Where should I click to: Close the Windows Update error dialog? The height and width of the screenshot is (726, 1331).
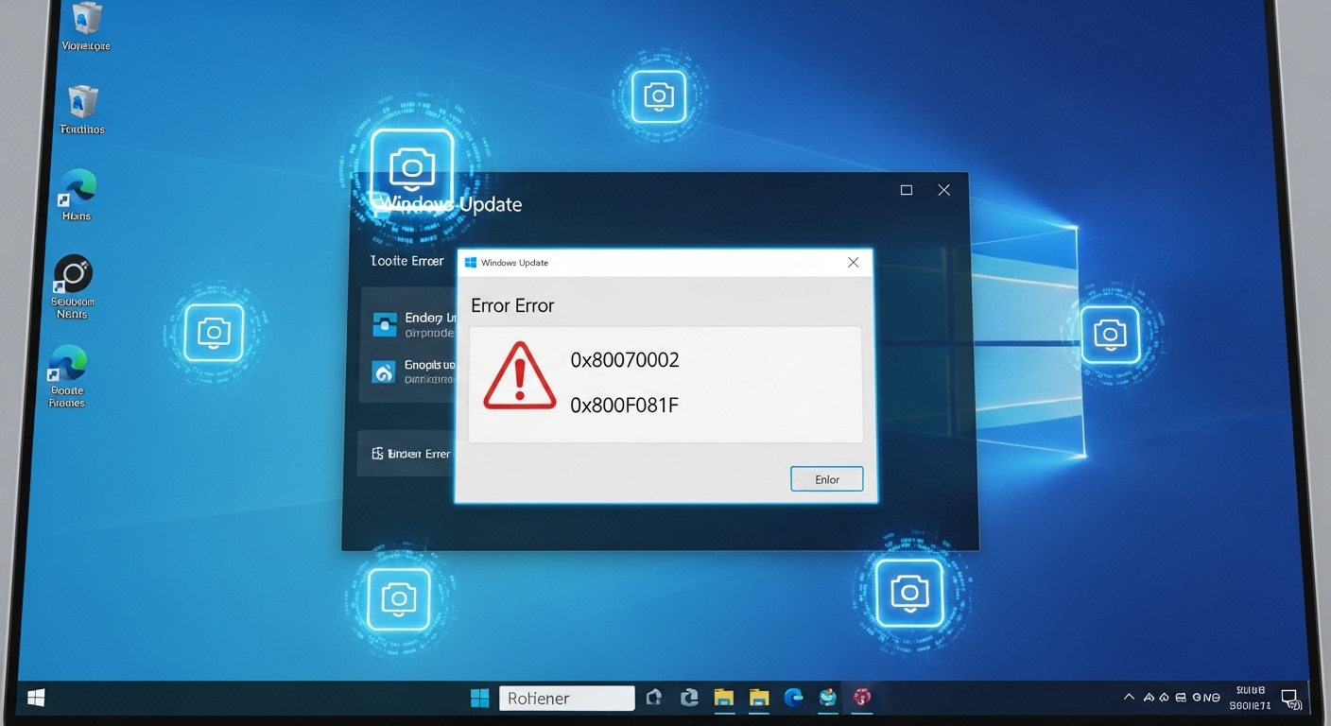click(x=853, y=263)
